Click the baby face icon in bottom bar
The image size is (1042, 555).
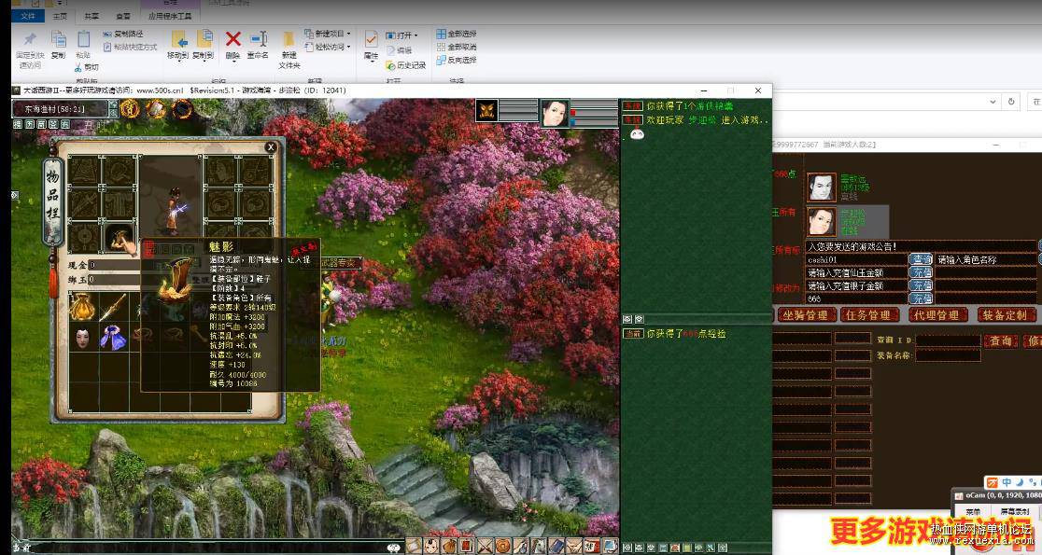(x=432, y=547)
